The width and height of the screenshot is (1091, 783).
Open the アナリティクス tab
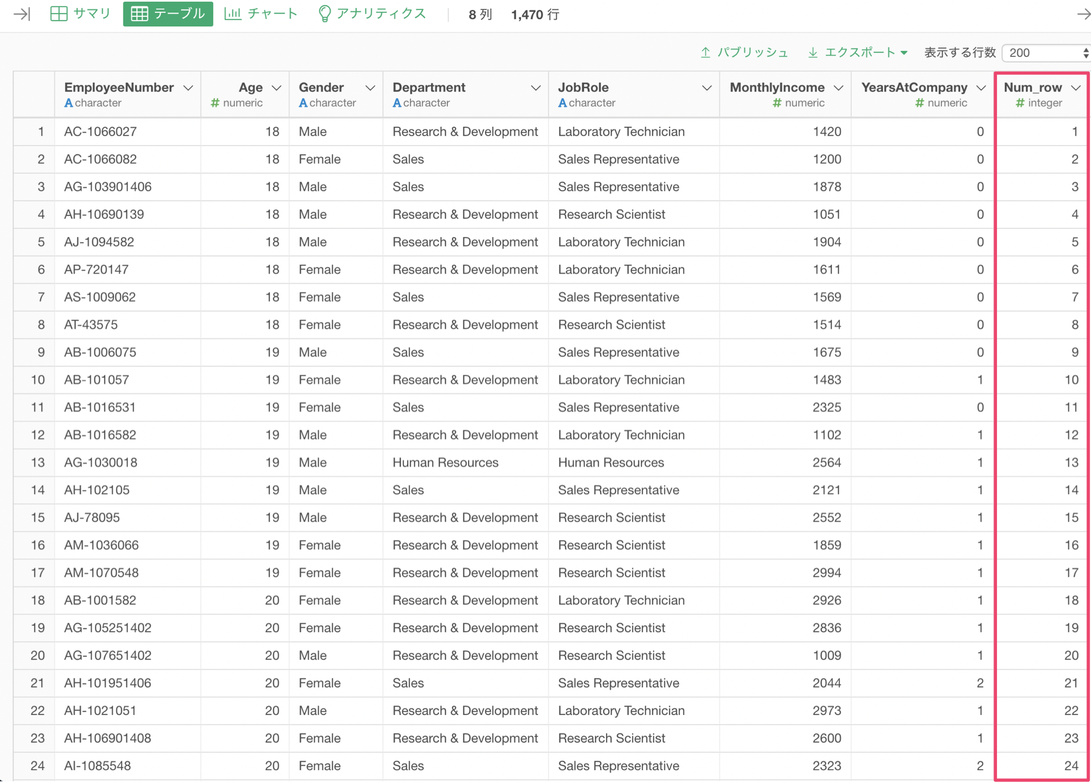(x=372, y=14)
